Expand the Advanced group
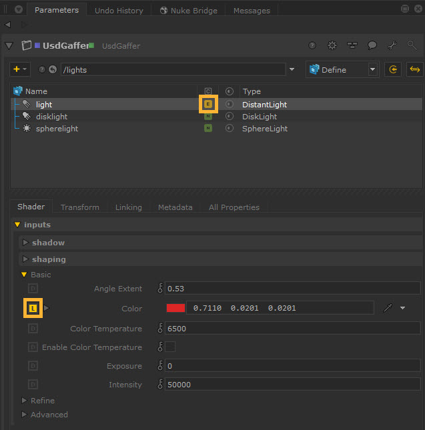The width and height of the screenshot is (425, 430). point(49,415)
